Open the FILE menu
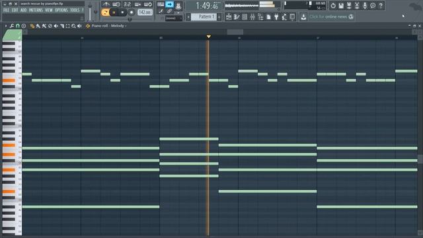423x238 pixels. pos(6,11)
